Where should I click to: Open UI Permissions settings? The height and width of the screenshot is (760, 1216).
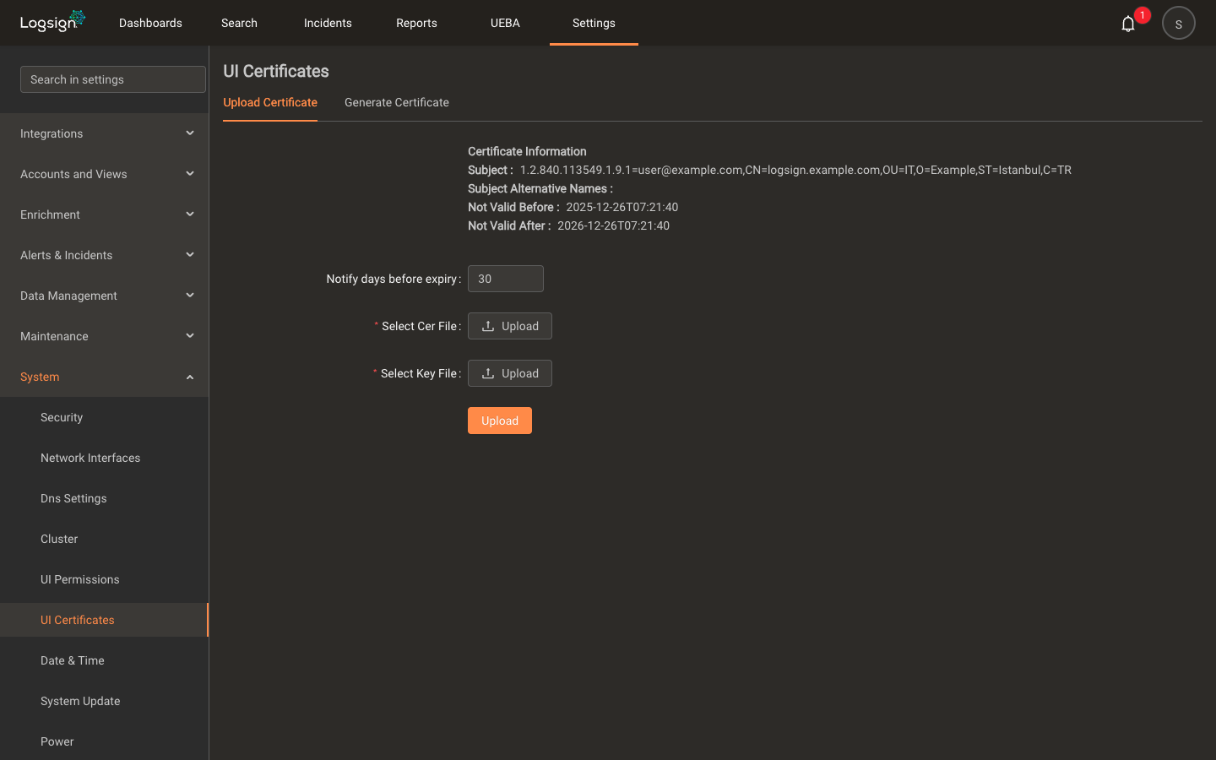coord(105,579)
